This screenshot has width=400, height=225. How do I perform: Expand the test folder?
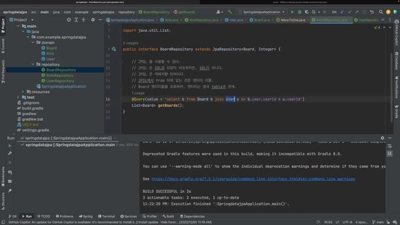click(x=18, y=97)
